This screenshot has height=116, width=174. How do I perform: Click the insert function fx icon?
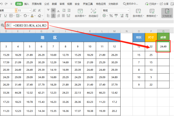pyautogui.click(x=8, y=25)
